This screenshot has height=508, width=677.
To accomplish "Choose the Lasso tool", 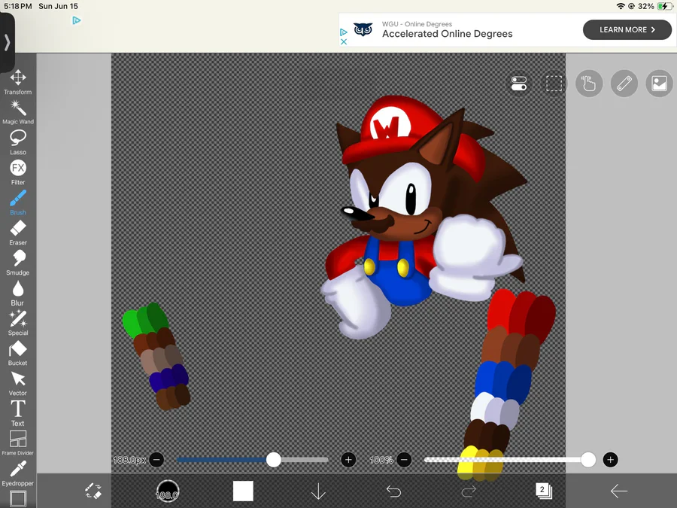I will pyautogui.click(x=18, y=142).
